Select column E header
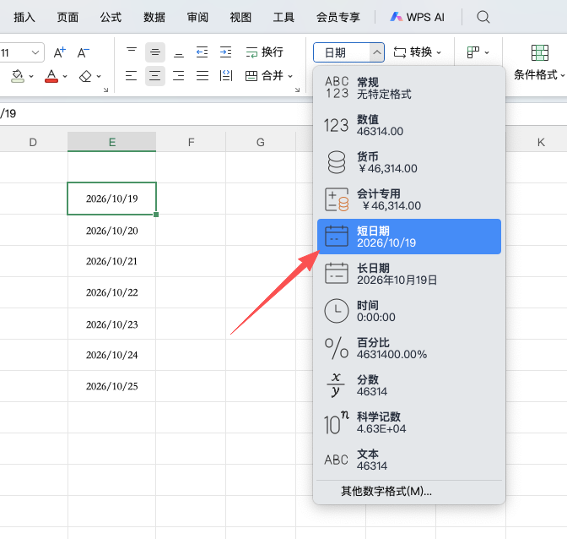 point(111,142)
